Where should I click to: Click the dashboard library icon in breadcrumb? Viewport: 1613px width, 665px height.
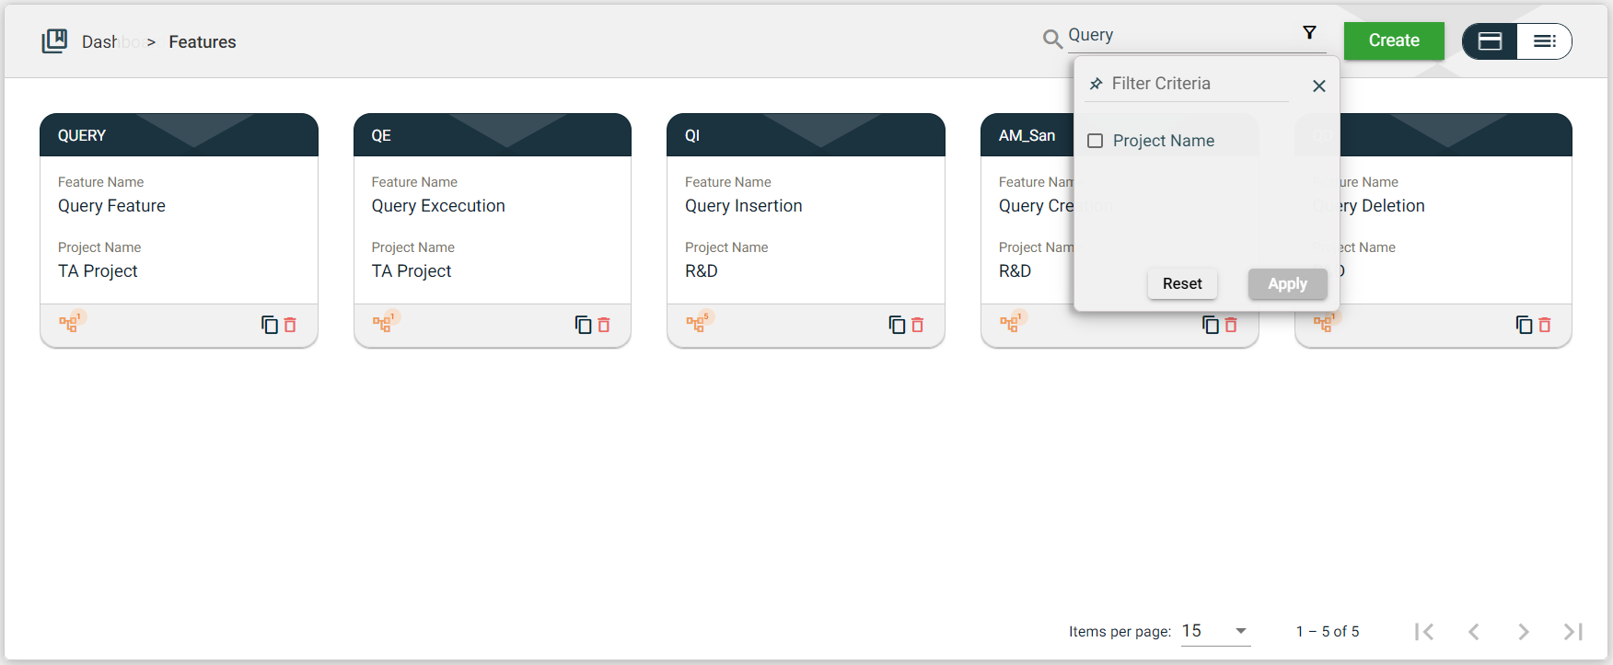54,40
